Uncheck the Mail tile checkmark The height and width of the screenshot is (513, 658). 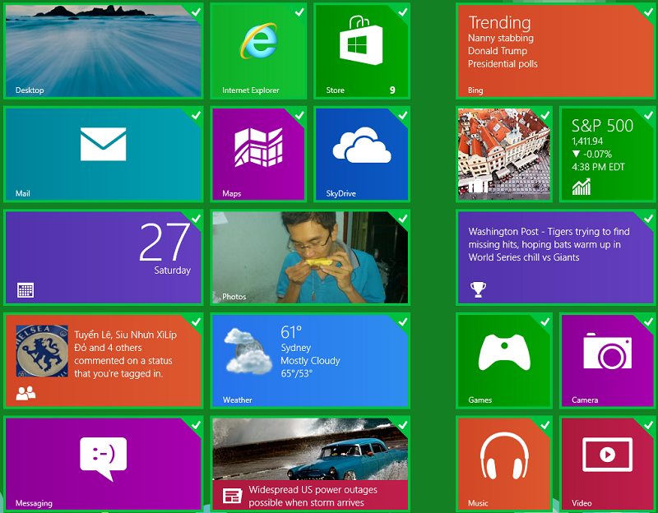pyautogui.click(x=196, y=115)
